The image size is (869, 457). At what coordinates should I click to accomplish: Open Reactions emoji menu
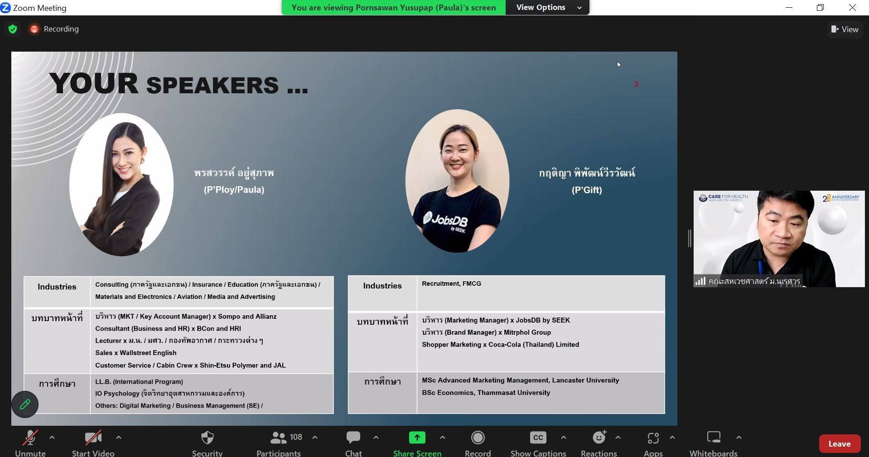[x=599, y=443]
